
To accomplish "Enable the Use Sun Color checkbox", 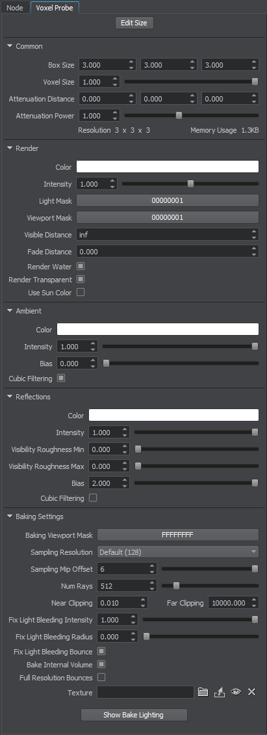I will click(81, 293).
